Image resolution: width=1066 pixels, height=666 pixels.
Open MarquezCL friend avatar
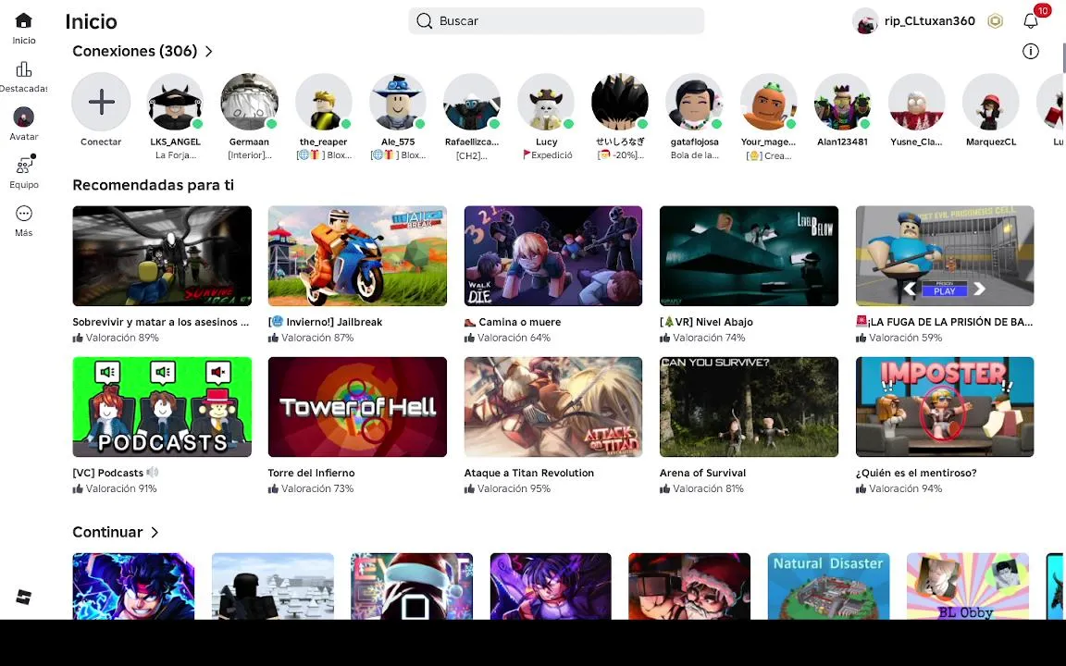pyautogui.click(x=990, y=102)
